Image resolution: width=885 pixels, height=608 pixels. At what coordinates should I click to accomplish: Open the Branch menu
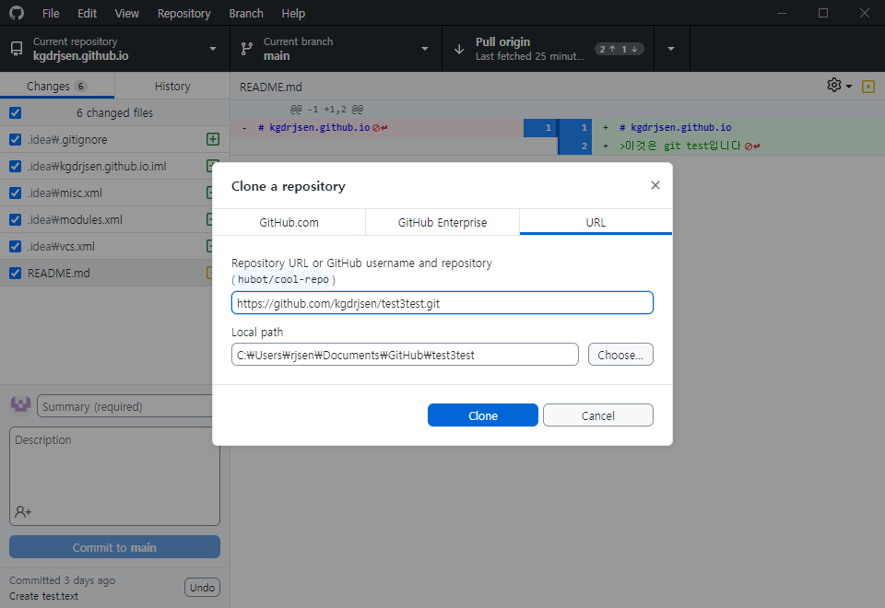(246, 13)
